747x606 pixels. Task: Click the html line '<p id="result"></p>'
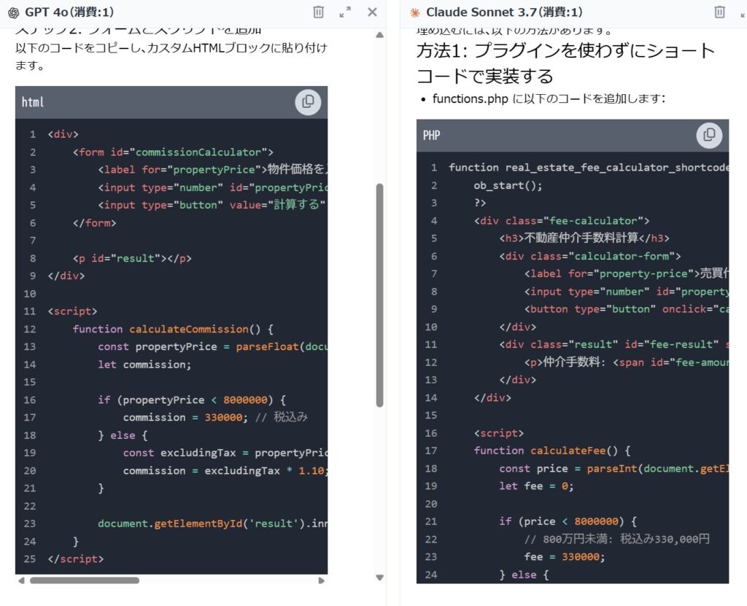coord(132,258)
